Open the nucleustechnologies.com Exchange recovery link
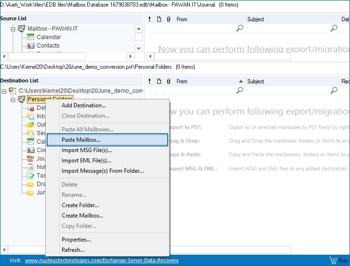Image resolution: width=350 pixels, height=266 pixels. (102, 260)
